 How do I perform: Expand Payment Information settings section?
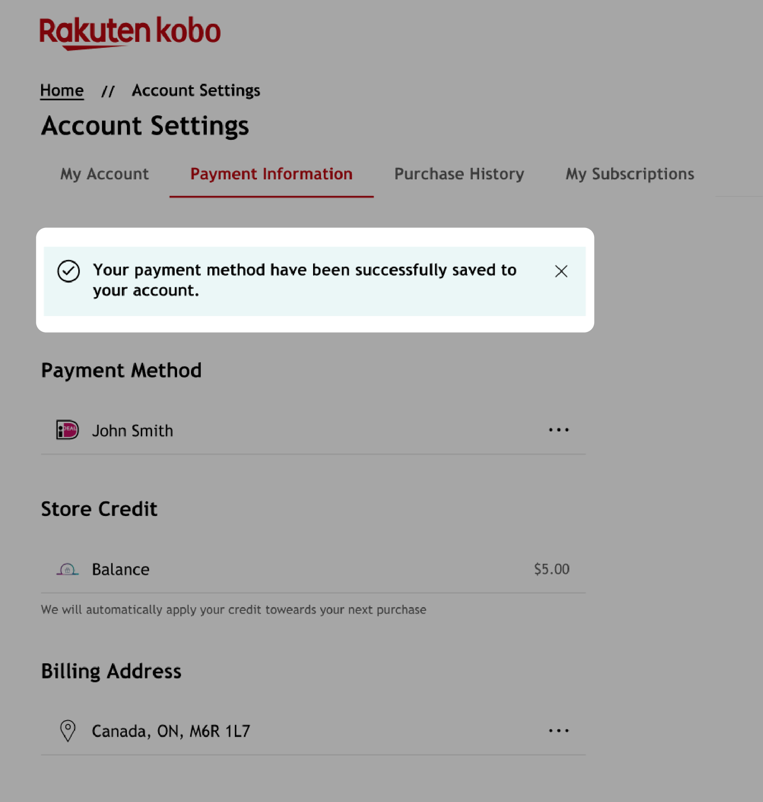pos(271,173)
